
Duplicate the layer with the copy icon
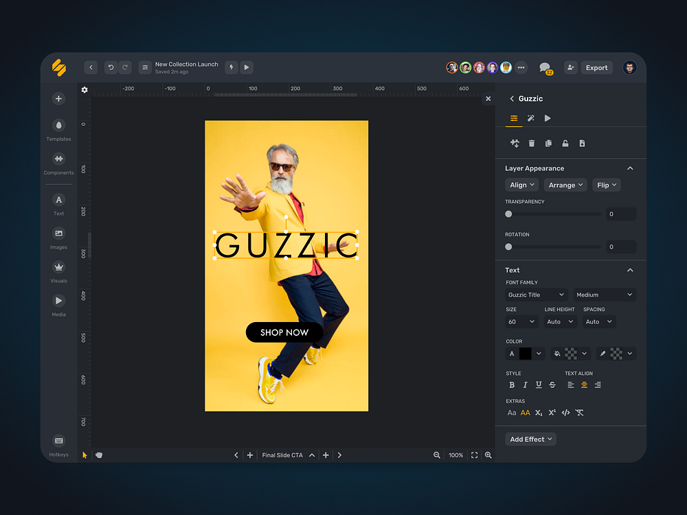[x=548, y=143]
